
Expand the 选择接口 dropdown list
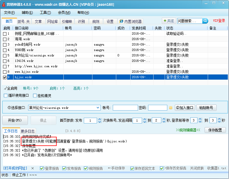[98, 108]
